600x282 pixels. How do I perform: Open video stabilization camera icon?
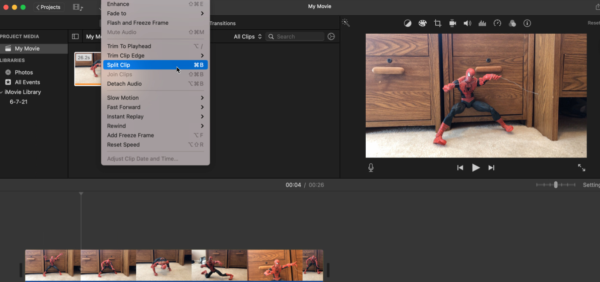[x=453, y=23]
